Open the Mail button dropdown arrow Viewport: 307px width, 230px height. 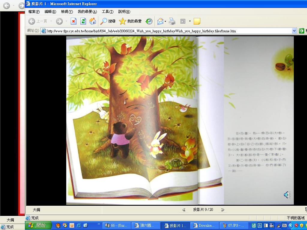point(165,21)
